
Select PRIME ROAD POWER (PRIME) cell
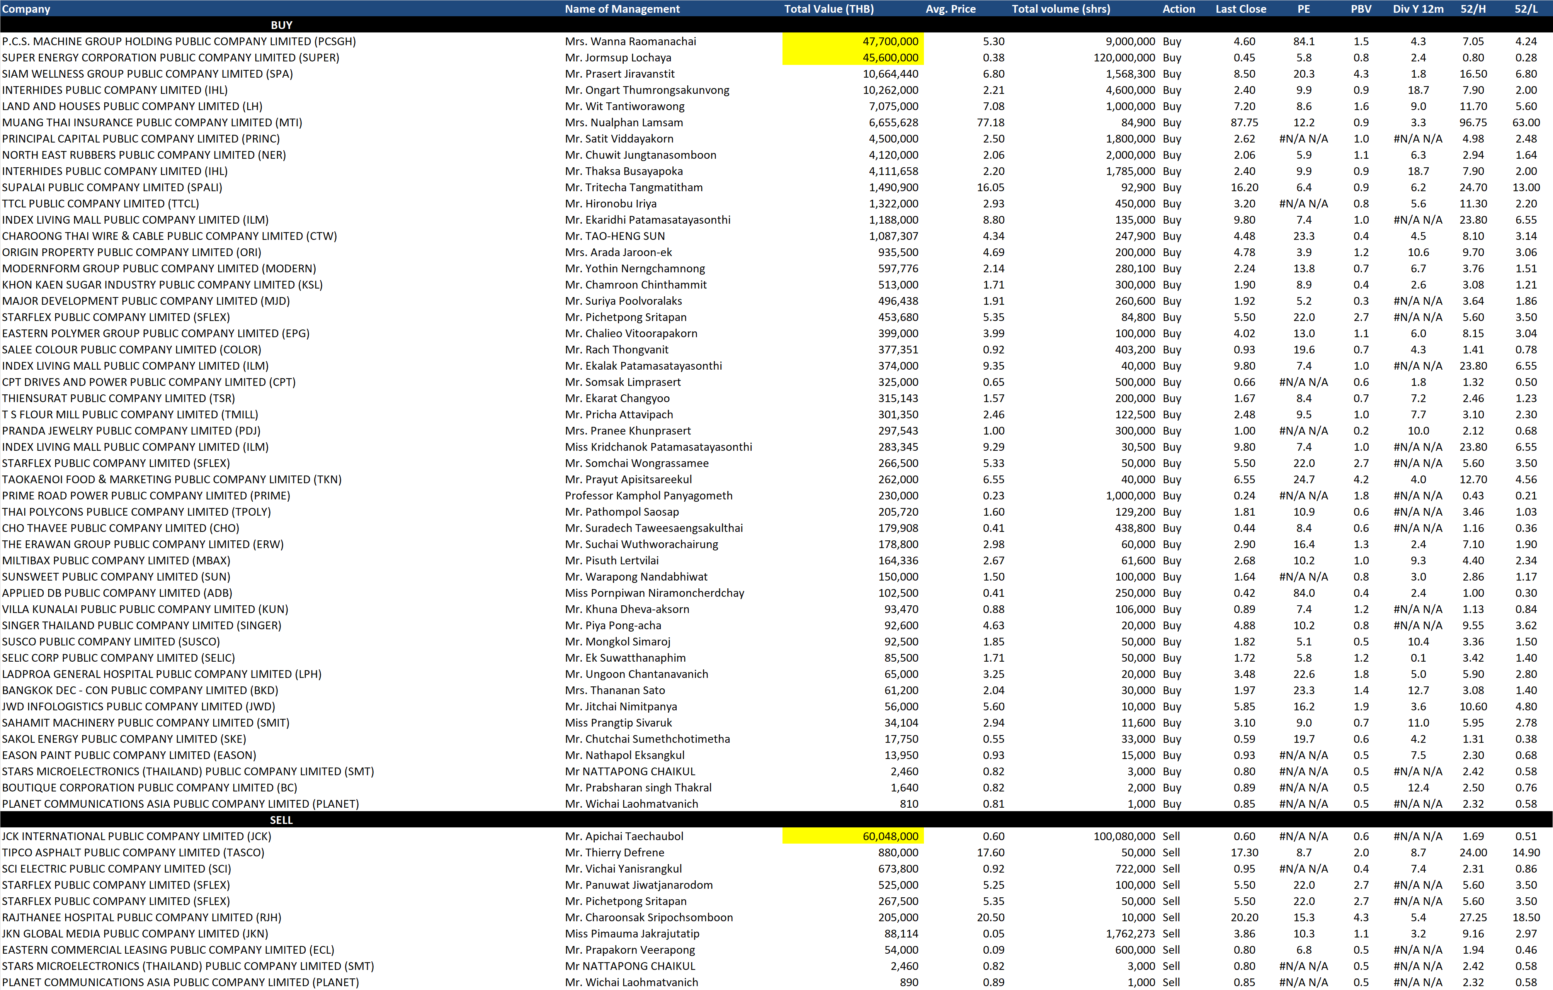coord(146,496)
